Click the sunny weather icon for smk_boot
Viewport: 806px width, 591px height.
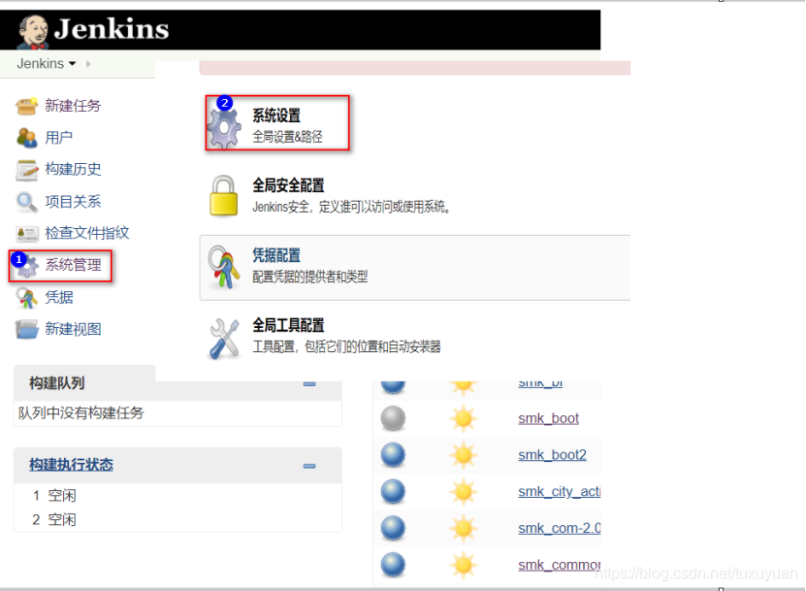click(464, 418)
